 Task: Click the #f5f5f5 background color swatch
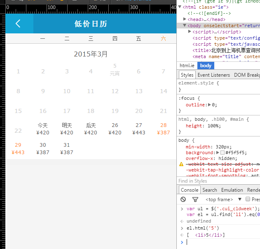tap(223, 153)
